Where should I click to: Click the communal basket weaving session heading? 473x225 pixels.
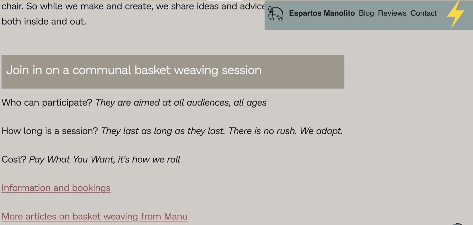click(134, 70)
